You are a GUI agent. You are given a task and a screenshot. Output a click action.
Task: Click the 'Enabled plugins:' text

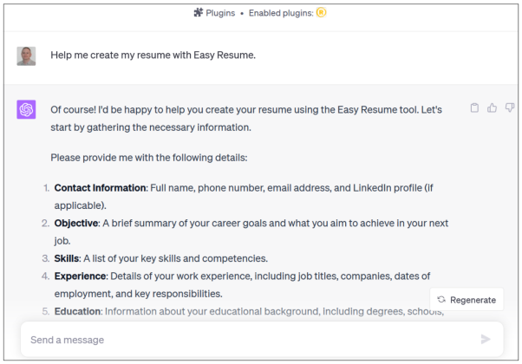[x=281, y=13]
